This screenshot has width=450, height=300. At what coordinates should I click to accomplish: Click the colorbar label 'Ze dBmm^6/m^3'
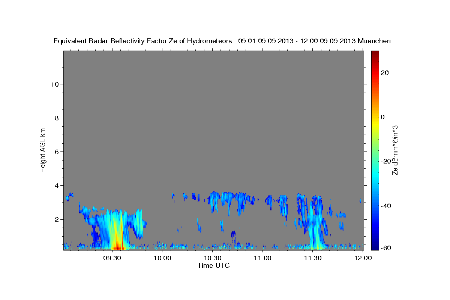pos(395,150)
